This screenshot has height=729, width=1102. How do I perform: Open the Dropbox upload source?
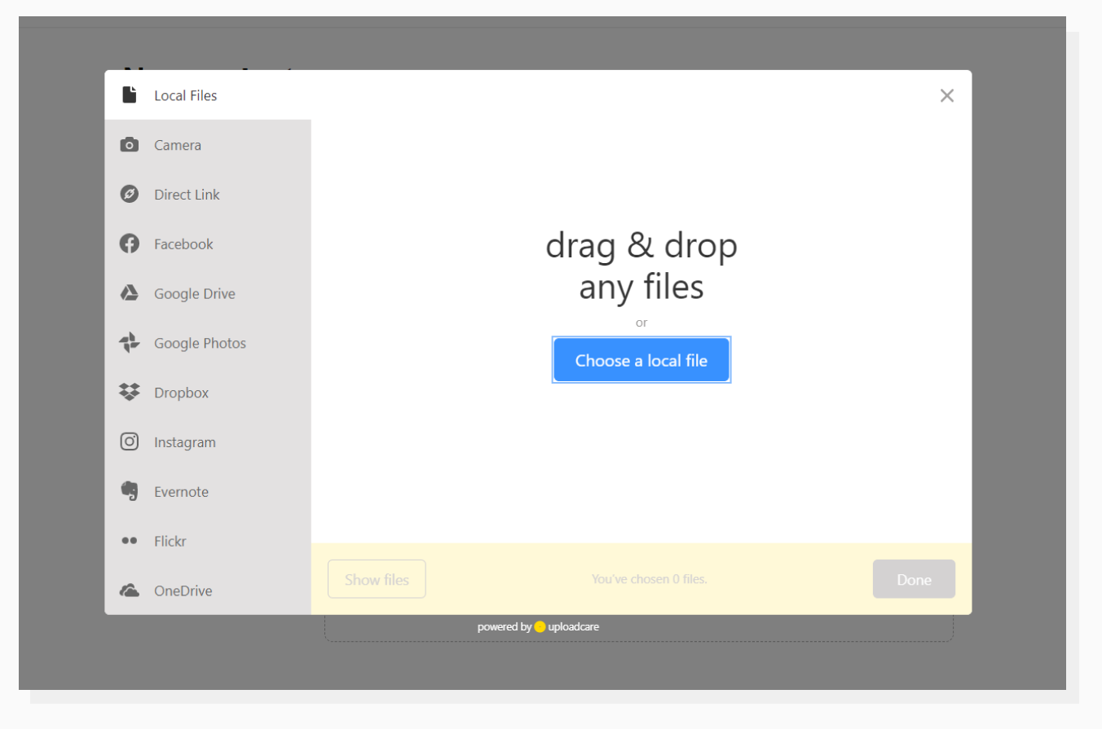coord(180,393)
